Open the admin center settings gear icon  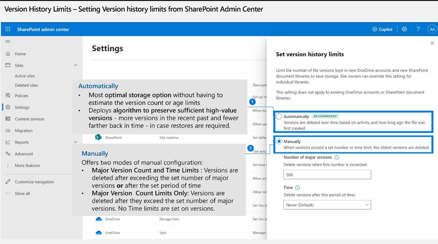coord(404,29)
